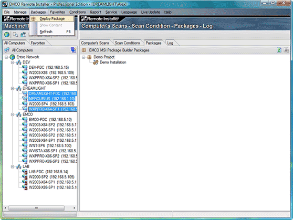Click the locked computer icon next to W2000-SP2
Viewport: 293px width, 220px height.
[25, 177]
